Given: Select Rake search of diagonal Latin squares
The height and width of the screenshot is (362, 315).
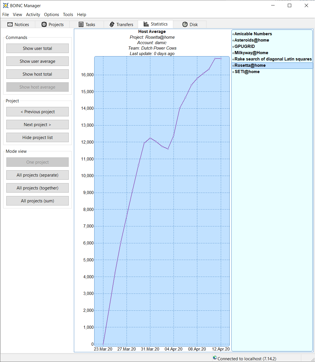Looking at the screenshot, I should 272,59.
